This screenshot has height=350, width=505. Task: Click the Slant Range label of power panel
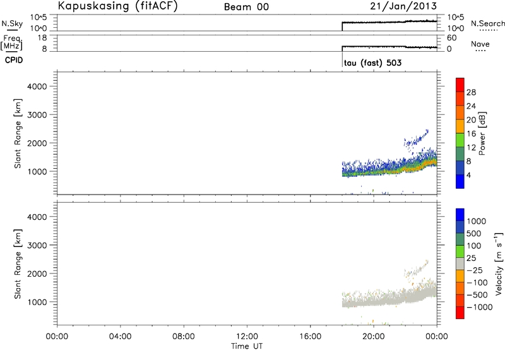tap(18, 133)
